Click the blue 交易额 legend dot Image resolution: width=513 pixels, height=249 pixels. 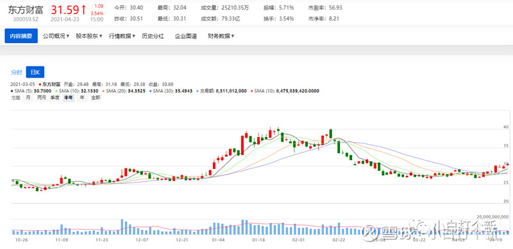tap(197, 91)
